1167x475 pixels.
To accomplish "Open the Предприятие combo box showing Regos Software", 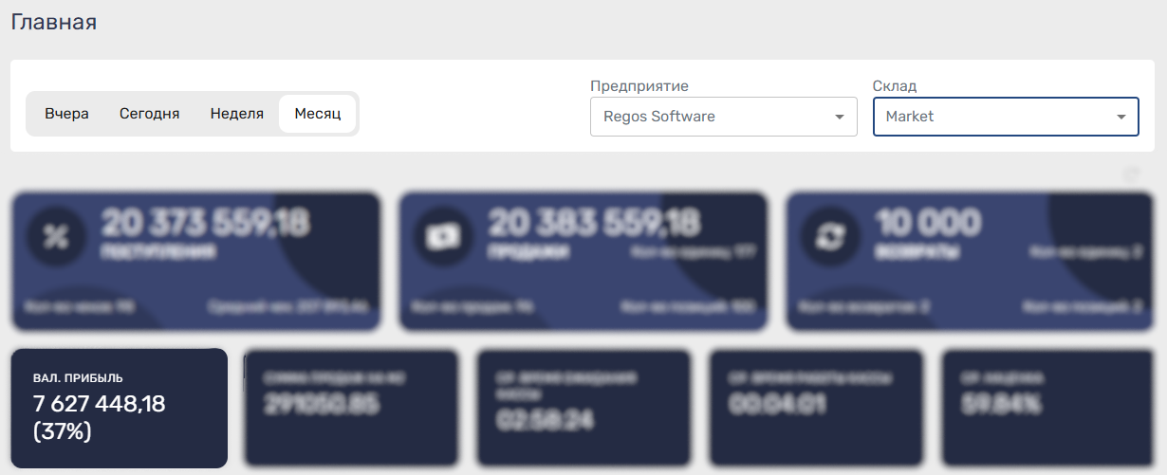I will 712,117.
